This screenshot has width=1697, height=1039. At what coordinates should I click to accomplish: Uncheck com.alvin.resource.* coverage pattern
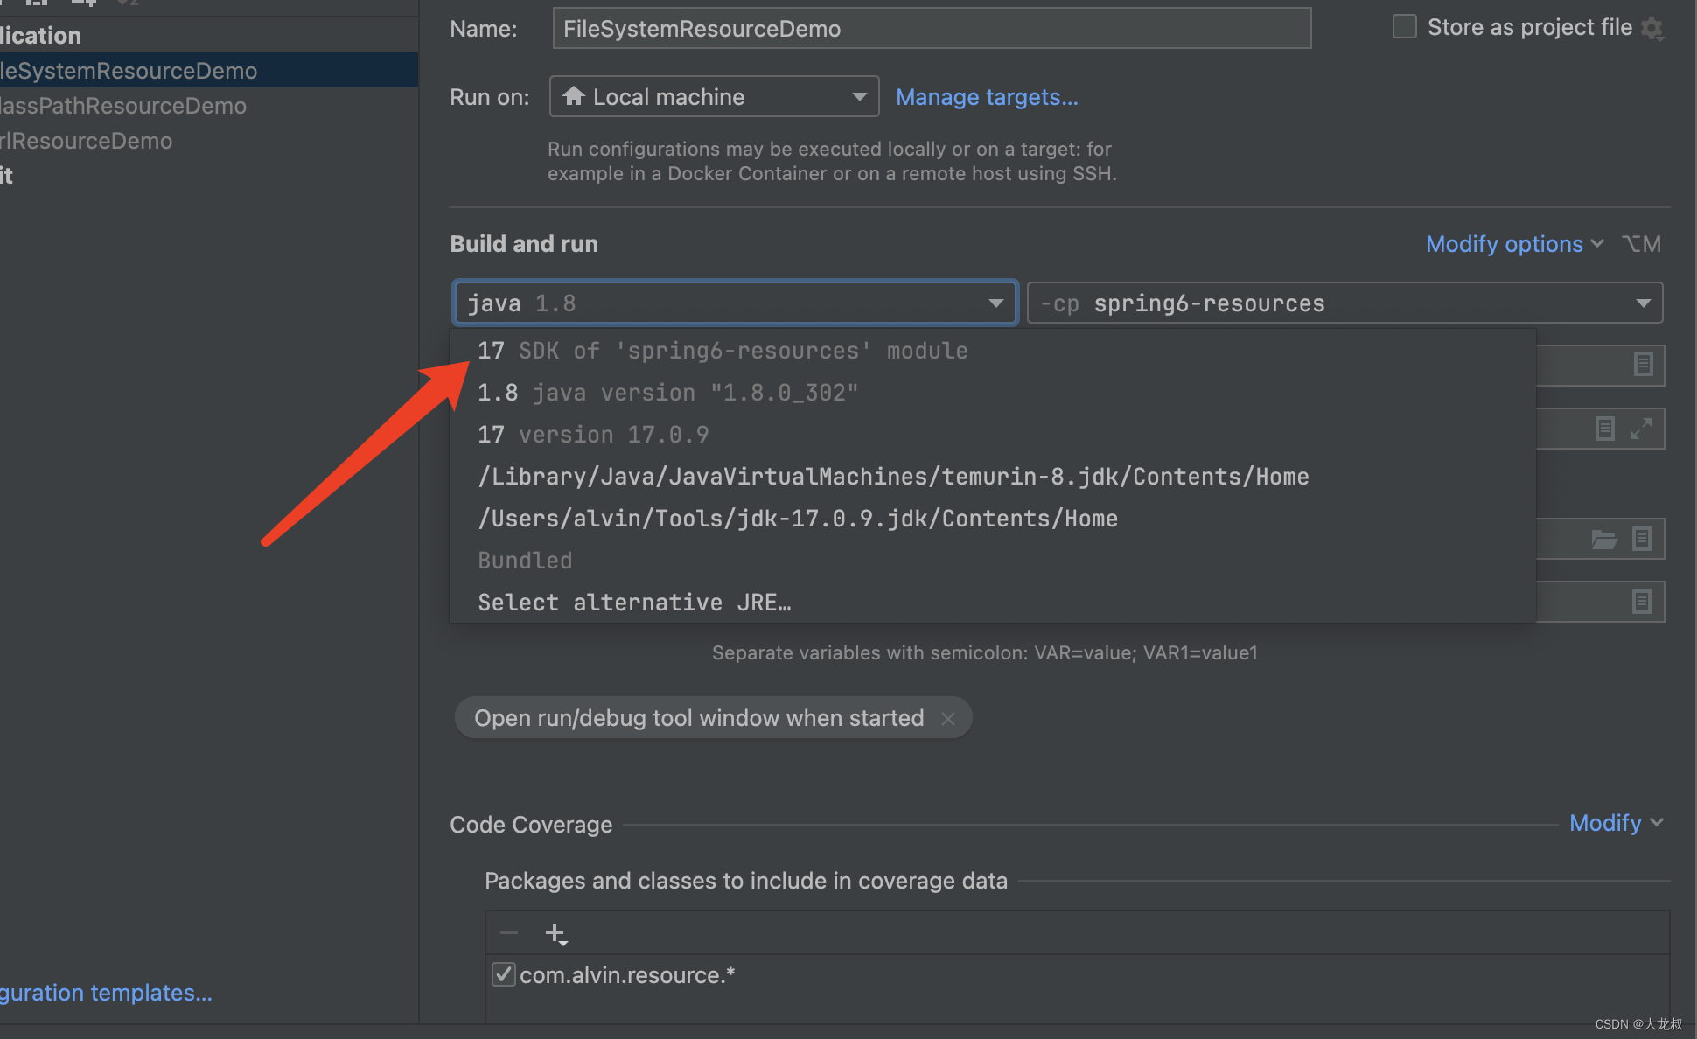(x=504, y=974)
